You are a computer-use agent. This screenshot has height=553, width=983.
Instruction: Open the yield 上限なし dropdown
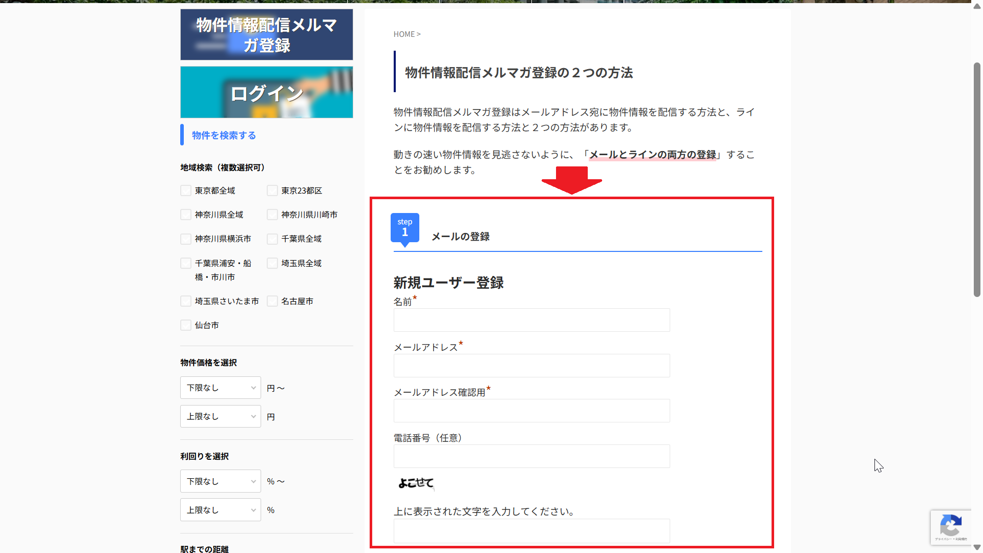(x=220, y=510)
